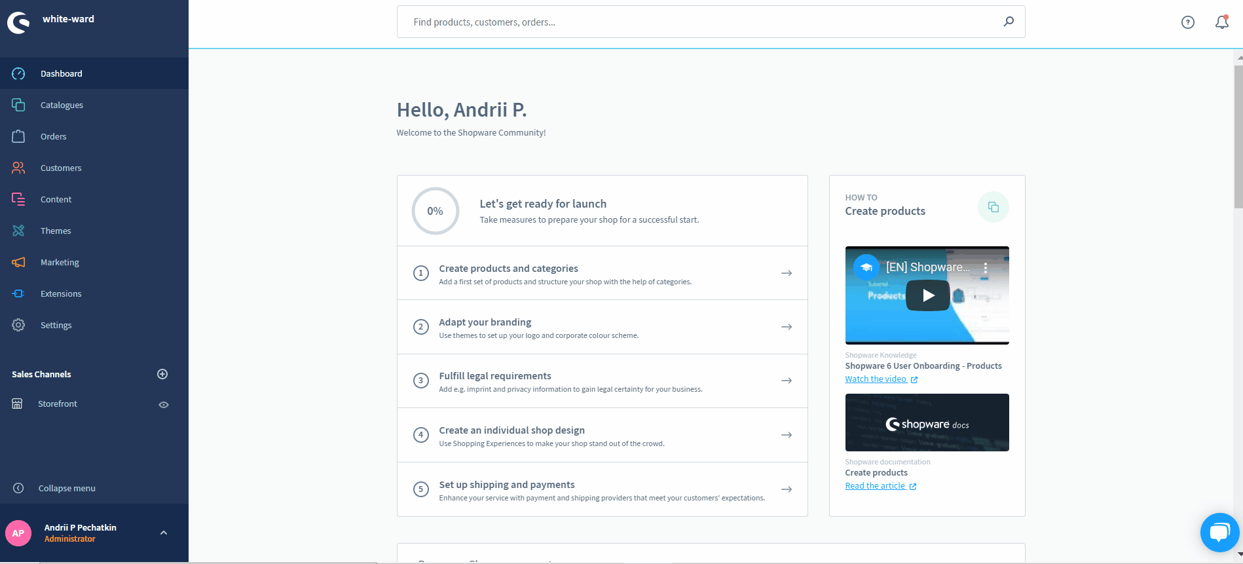Open Content menu item
Screen dimensions: 1243x564
point(94,199)
